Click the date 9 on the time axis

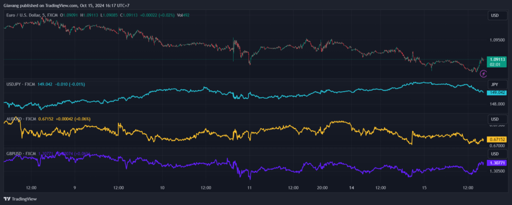pyautogui.click(x=74, y=188)
